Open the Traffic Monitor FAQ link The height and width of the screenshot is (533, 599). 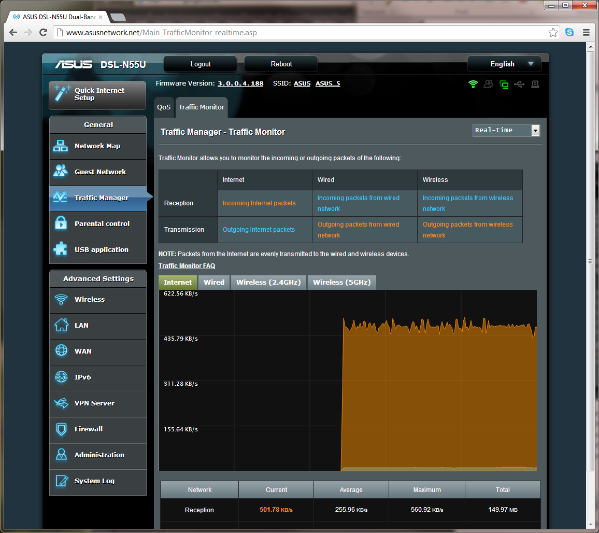click(x=187, y=265)
